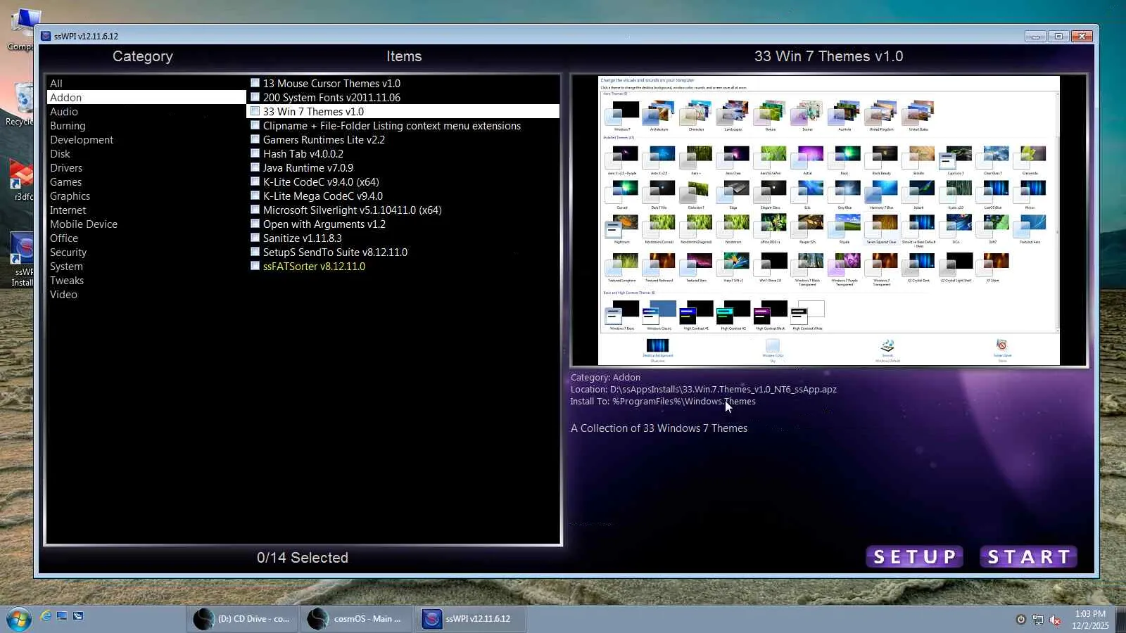Choose the Addon category
The width and height of the screenshot is (1126, 633).
point(146,97)
